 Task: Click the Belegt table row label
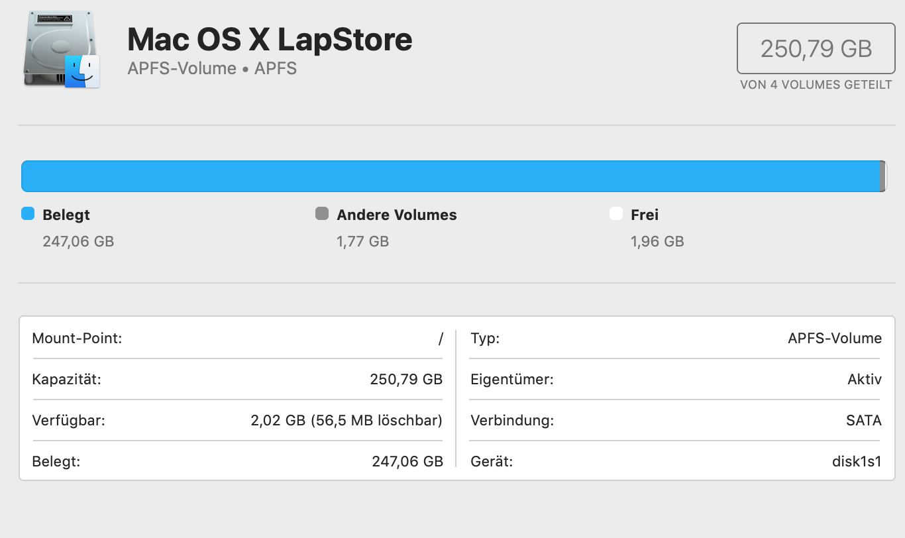tap(56, 461)
